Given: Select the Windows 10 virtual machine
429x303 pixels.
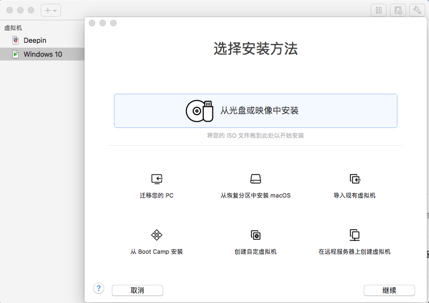Looking at the screenshot, I should [x=42, y=54].
